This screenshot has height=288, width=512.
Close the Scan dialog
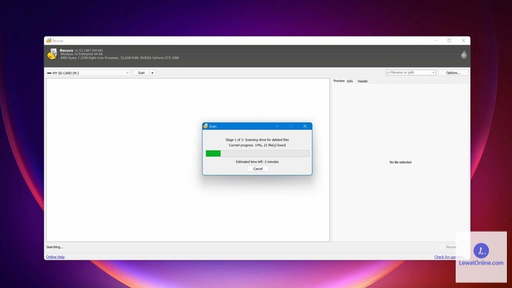click(305, 126)
